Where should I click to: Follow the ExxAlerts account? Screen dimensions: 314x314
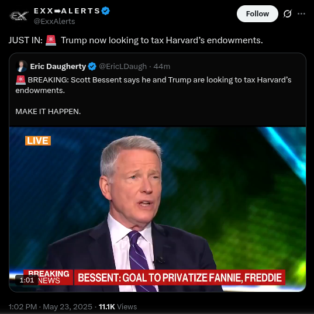[257, 14]
